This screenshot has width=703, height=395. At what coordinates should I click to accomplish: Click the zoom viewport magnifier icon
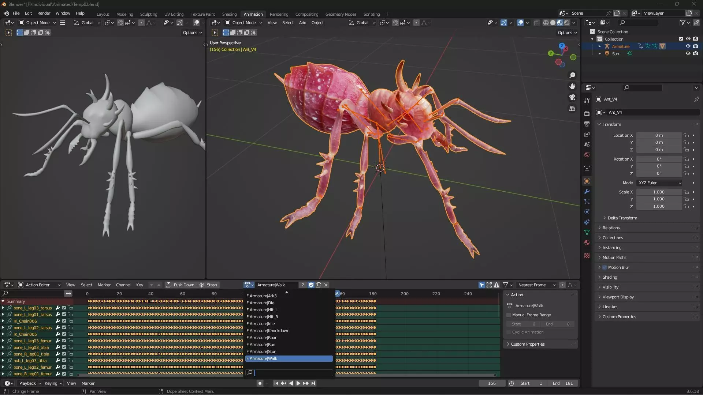[572, 75]
